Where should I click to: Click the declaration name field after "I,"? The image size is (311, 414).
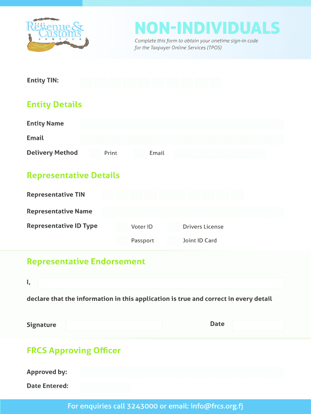tap(160, 283)
